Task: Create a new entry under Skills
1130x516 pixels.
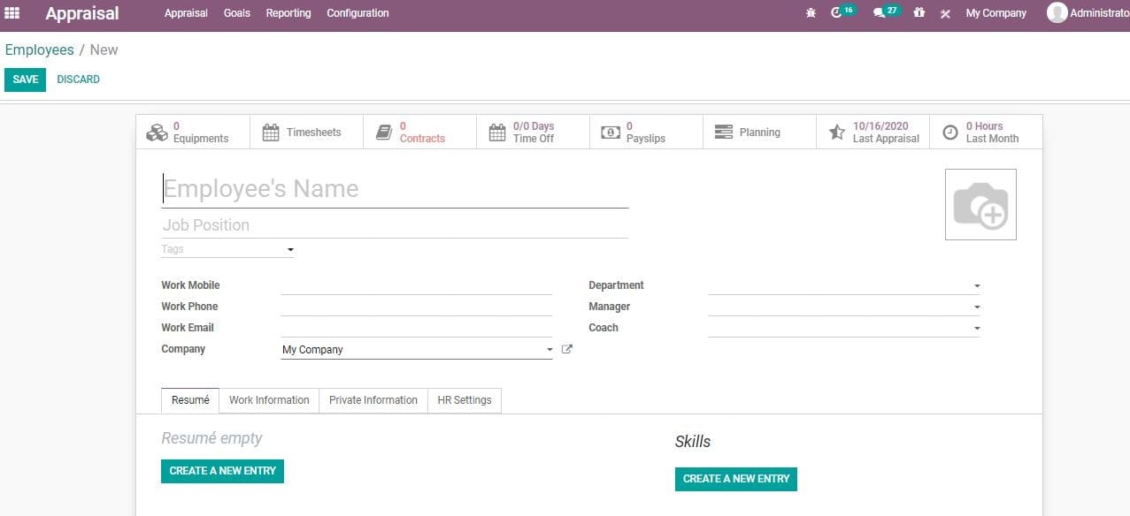Action: [736, 479]
